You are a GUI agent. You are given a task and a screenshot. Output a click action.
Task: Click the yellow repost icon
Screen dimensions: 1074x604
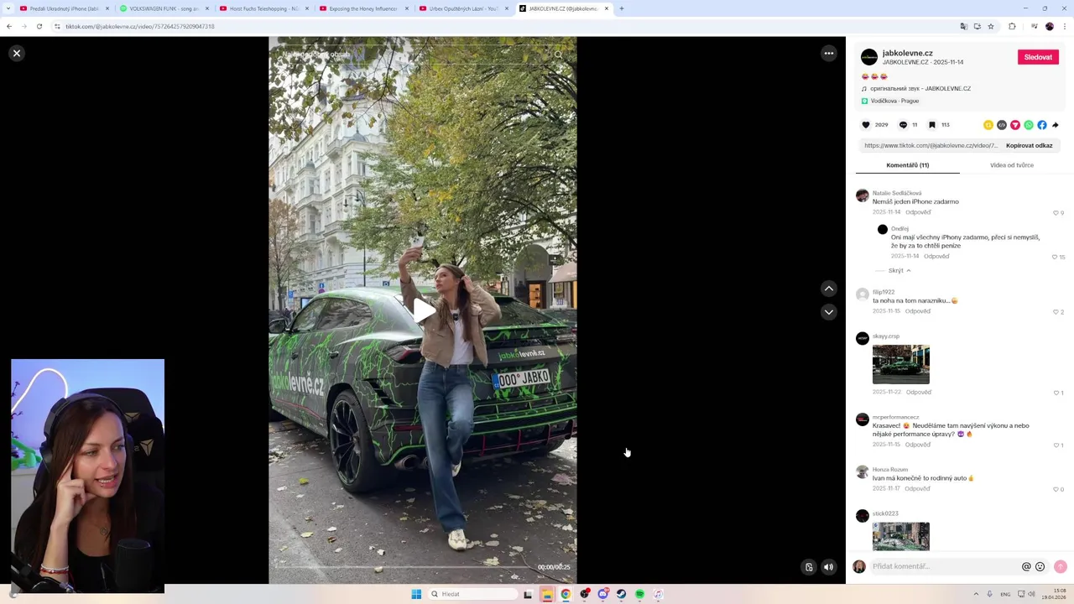coord(988,125)
